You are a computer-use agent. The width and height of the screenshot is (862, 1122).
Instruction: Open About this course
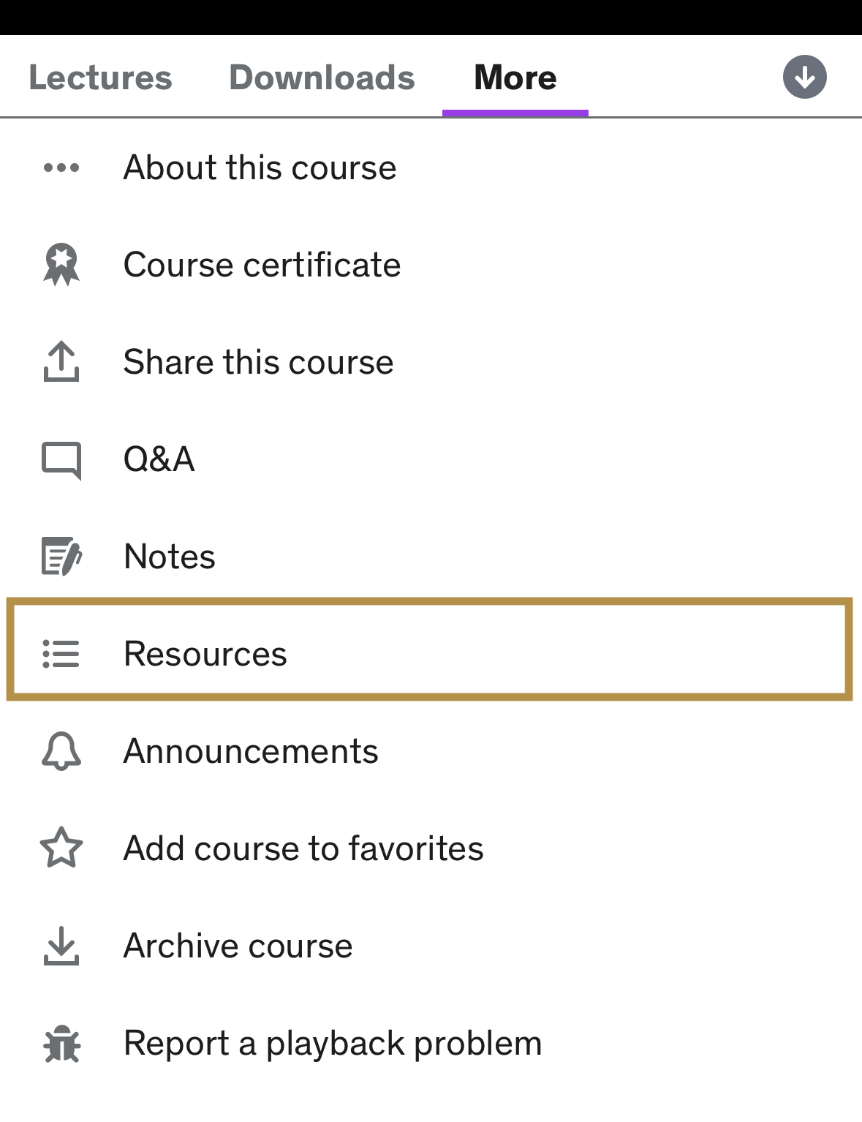(260, 167)
